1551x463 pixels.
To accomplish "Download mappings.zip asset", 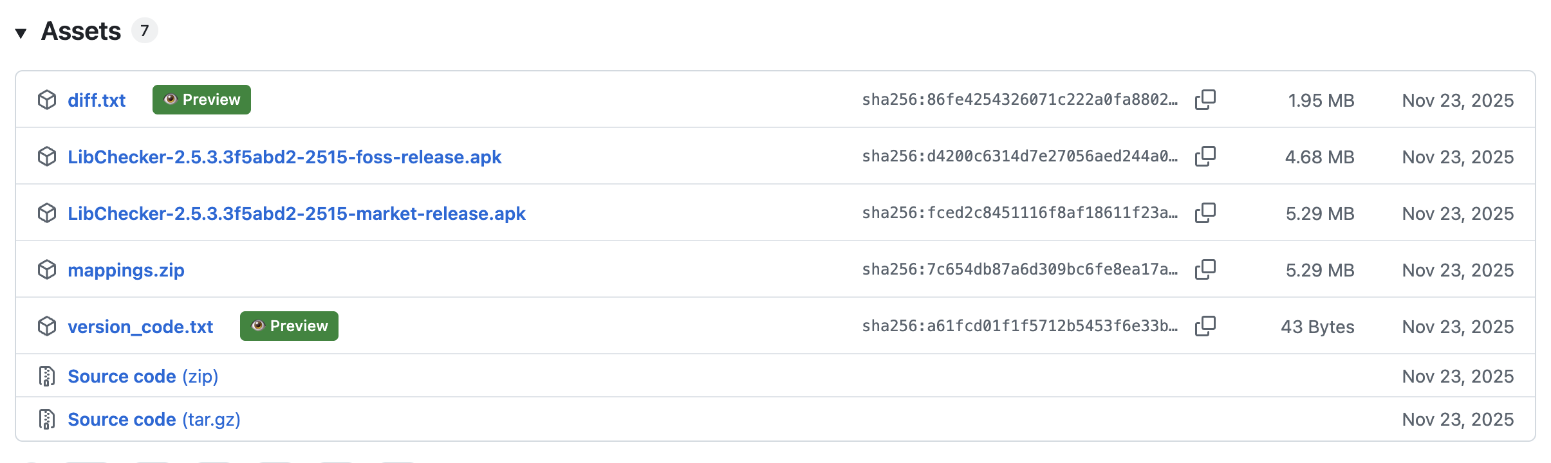I will pyautogui.click(x=126, y=270).
